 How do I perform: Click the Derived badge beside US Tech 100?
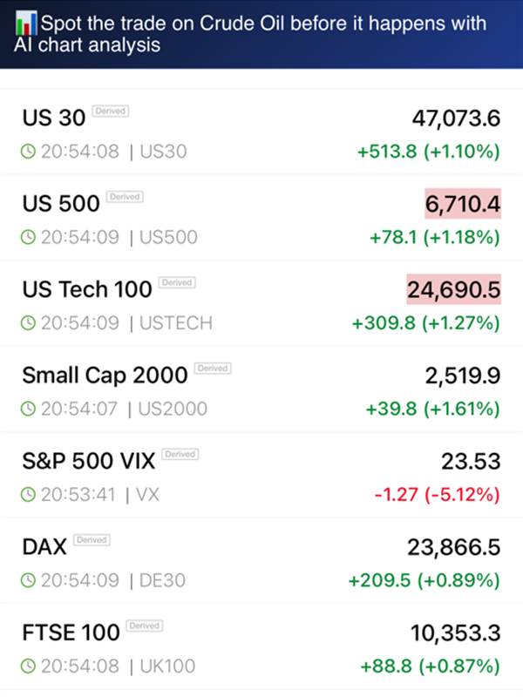(178, 283)
